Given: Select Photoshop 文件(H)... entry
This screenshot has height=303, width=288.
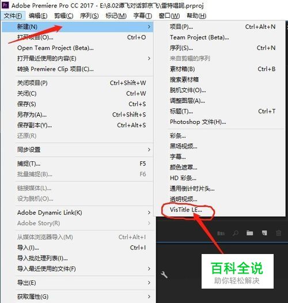Looking at the screenshot, I should point(219,122).
